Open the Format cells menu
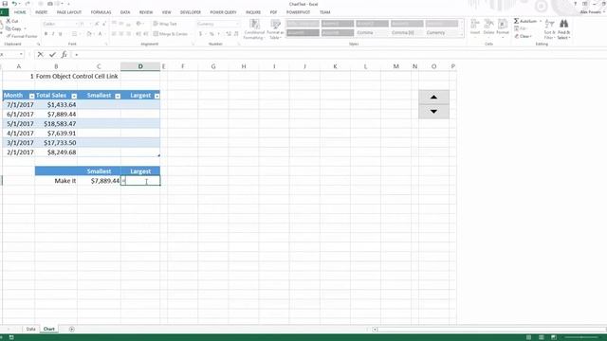This screenshot has height=341, width=607. (503, 27)
